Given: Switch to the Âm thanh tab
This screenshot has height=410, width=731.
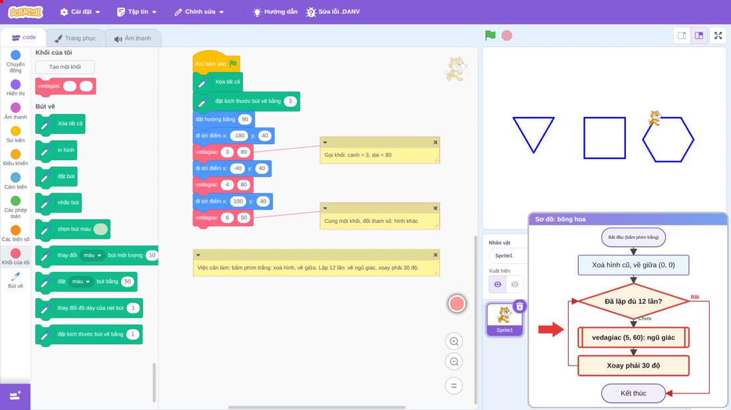Looking at the screenshot, I should (x=133, y=38).
